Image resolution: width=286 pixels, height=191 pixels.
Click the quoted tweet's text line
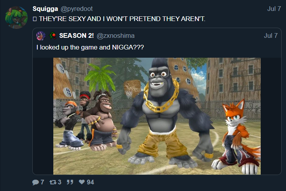(x=90, y=48)
